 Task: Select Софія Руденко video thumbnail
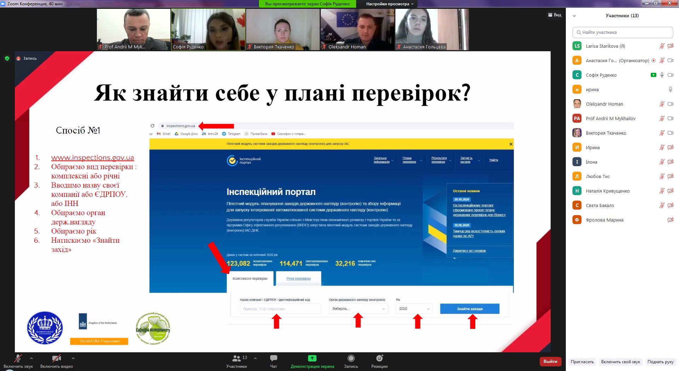pos(208,29)
